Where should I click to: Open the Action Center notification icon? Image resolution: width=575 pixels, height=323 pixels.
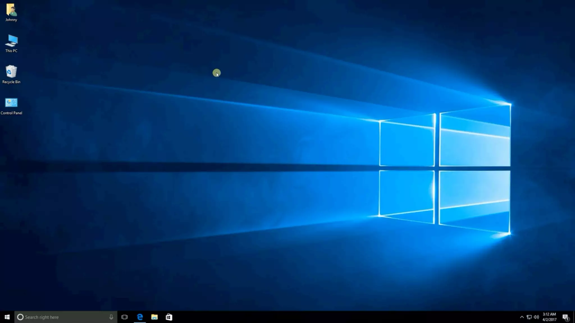pyautogui.click(x=565, y=317)
